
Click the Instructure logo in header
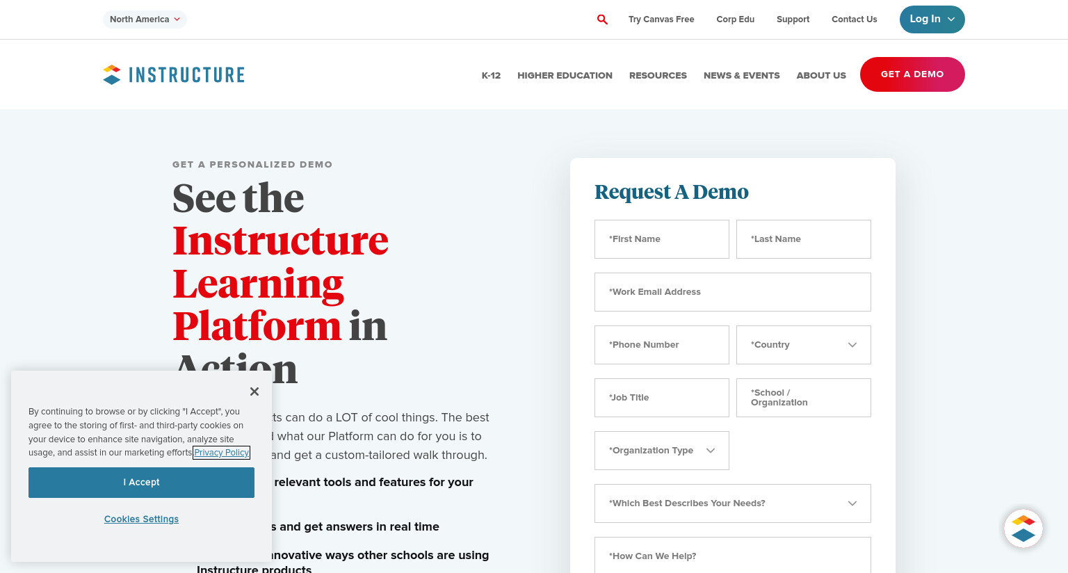(x=174, y=74)
